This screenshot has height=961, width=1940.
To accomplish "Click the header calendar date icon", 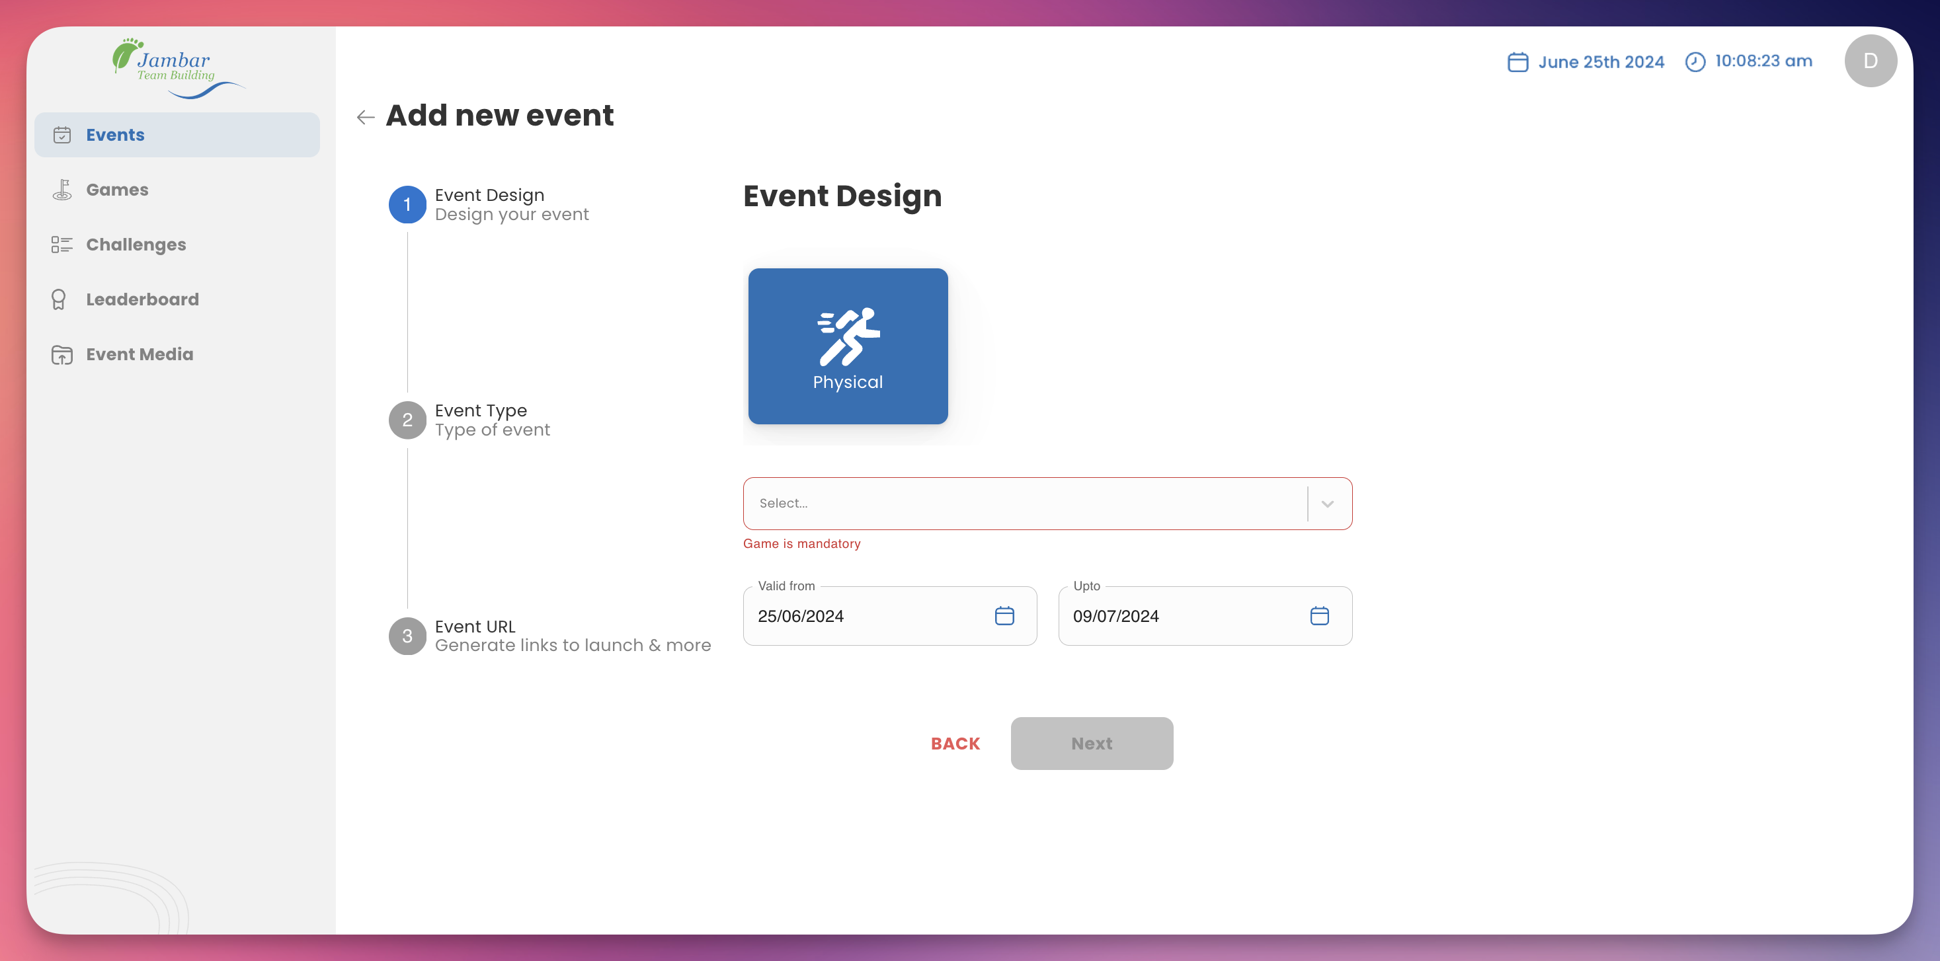I will point(1517,61).
